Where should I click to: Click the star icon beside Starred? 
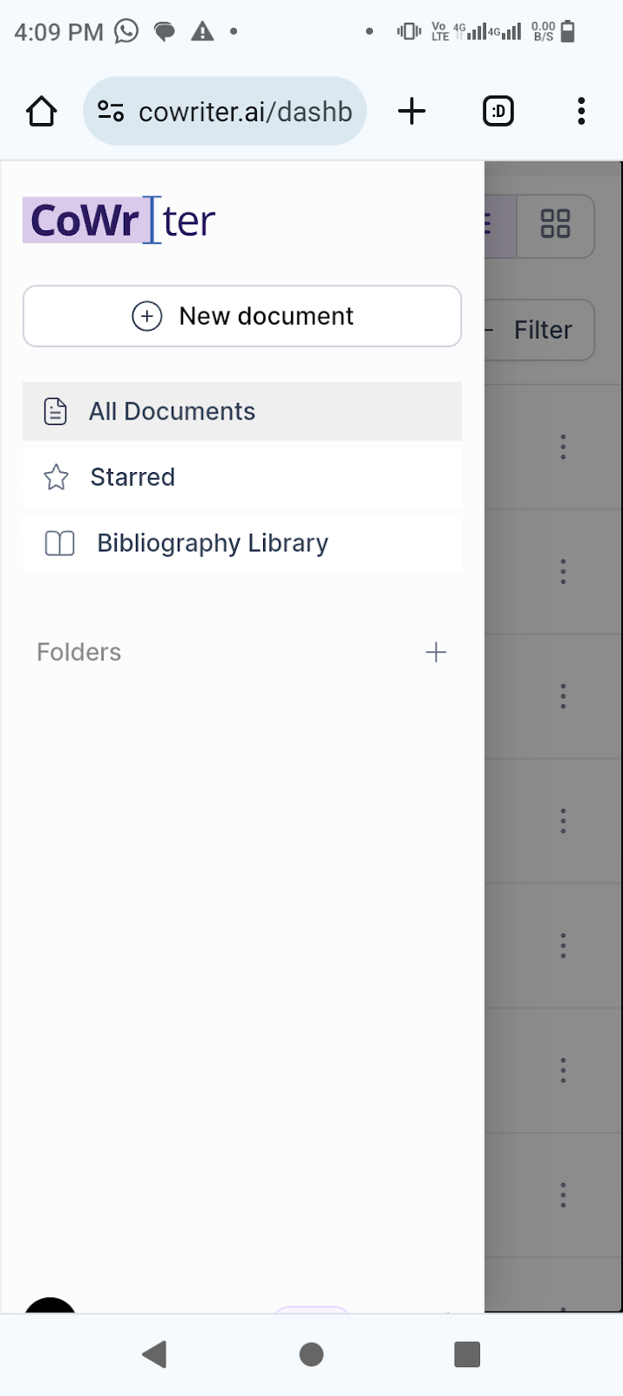(56, 477)
